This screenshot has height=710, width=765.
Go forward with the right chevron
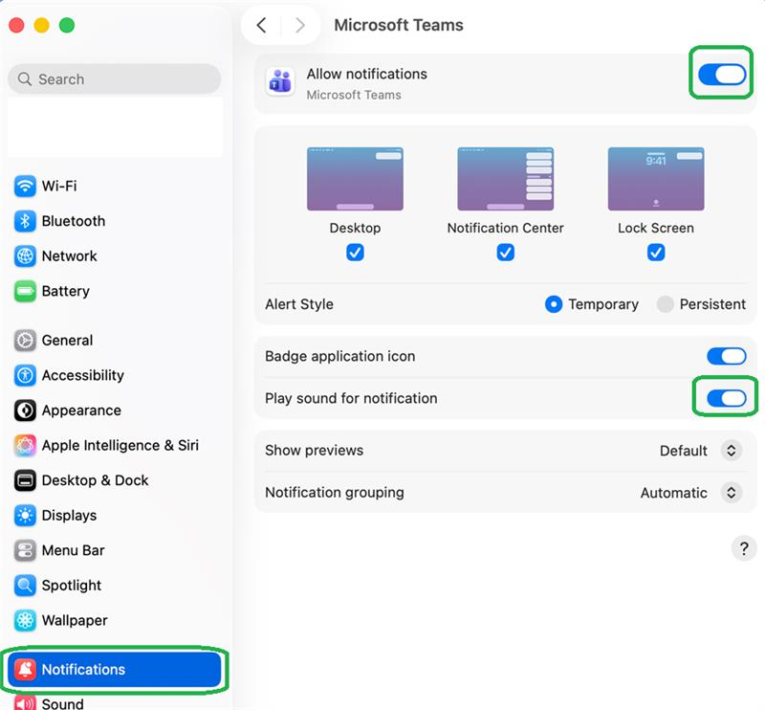(x=300, y=25)
